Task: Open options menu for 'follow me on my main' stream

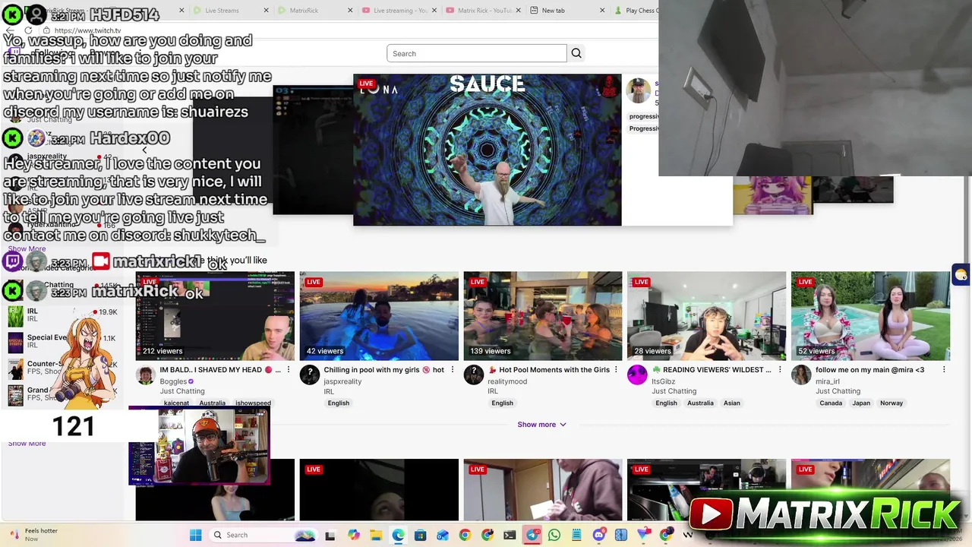Action: (x=944, y=370)
